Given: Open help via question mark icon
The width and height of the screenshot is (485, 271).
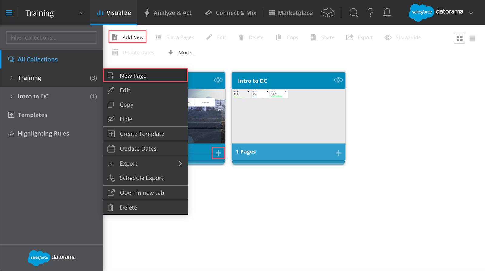Looking at the screenshot, I should [370, 13].
